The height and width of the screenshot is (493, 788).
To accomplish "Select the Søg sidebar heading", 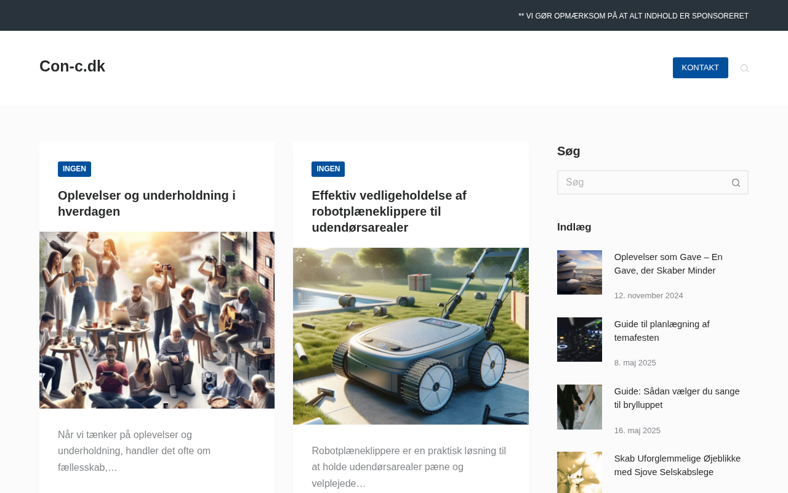I will point(569,151).
